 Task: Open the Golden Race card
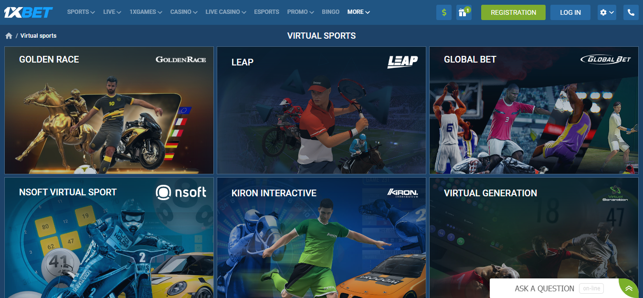109,110
